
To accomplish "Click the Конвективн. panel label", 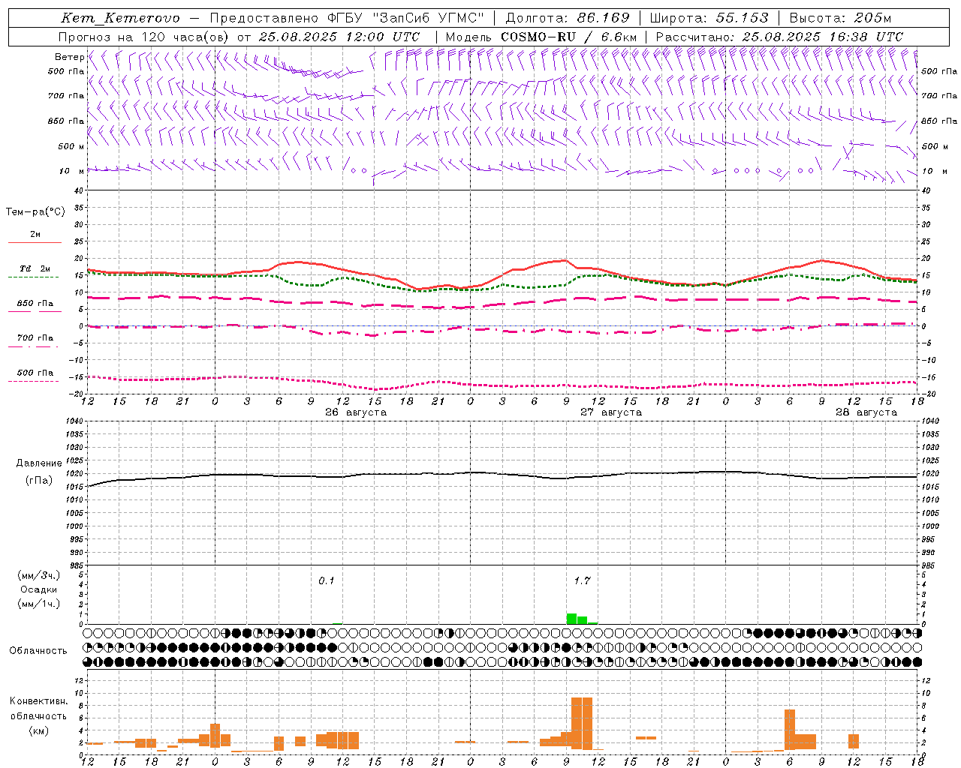I will tap(39, 701).
